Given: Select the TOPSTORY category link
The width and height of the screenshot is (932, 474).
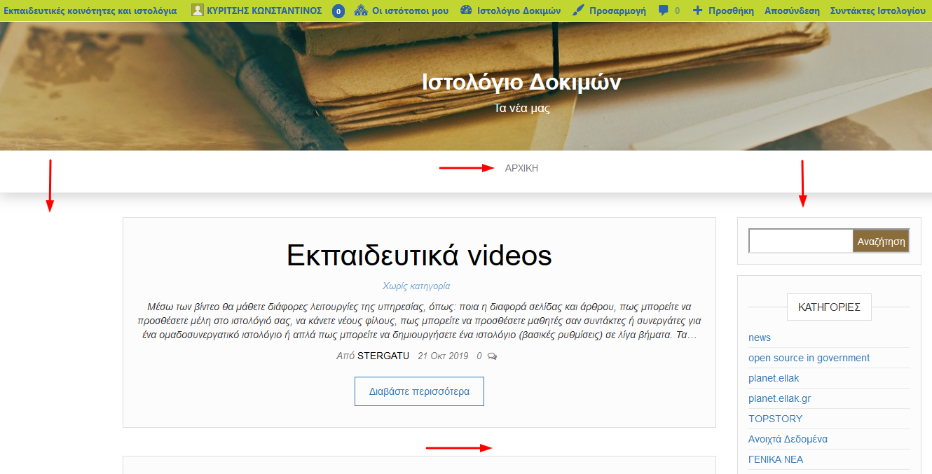Looking at the screenshot, I should pos(775,419).
